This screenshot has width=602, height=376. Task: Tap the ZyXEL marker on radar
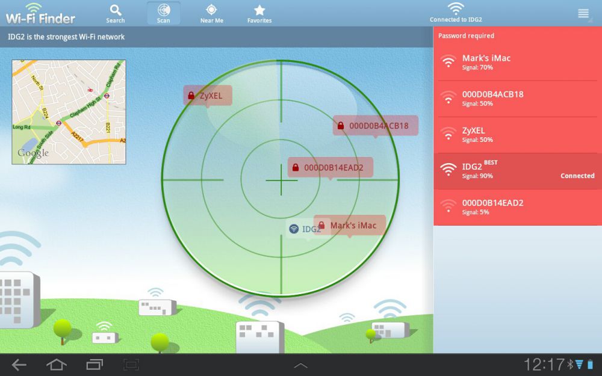pos(208,95)
